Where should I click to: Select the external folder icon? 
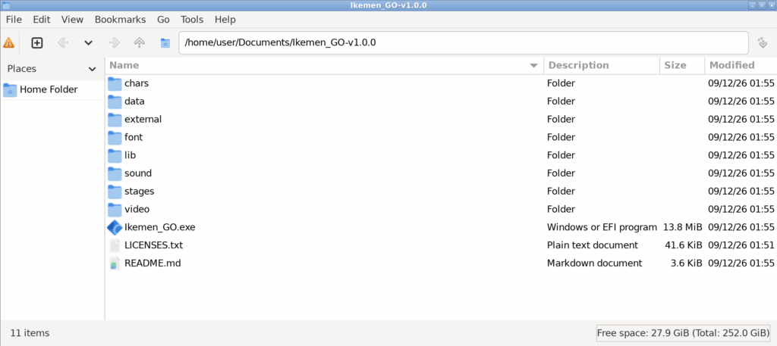coord(115,120)
